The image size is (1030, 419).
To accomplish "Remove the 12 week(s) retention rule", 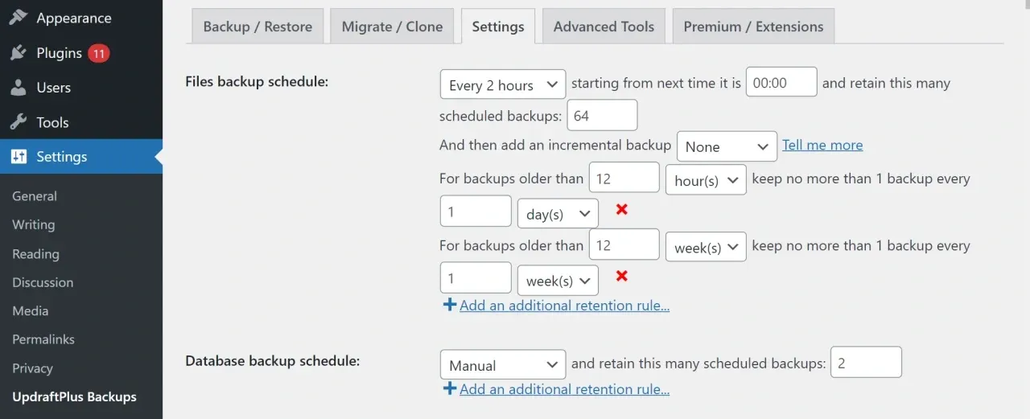I will point(621,277).
